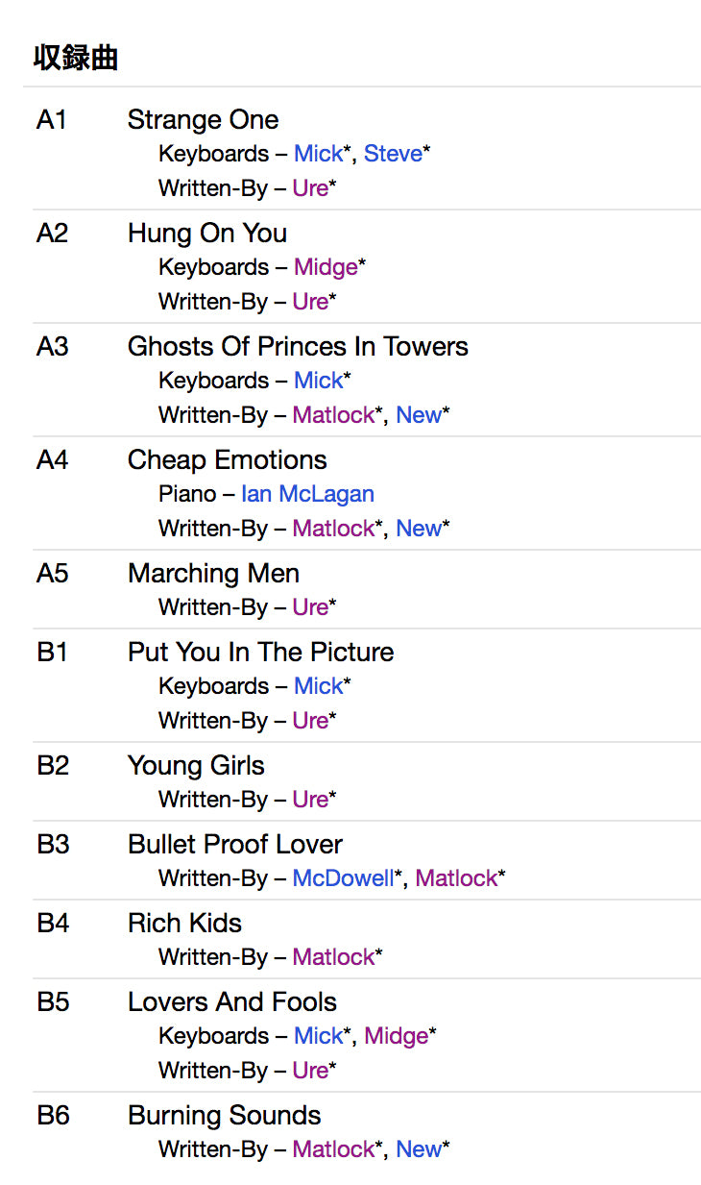Image resolution: width=701 pixels, height=1185 pixels.
Task: Click Matlock writer link under Rich Kids track
Action: (333, 957)
